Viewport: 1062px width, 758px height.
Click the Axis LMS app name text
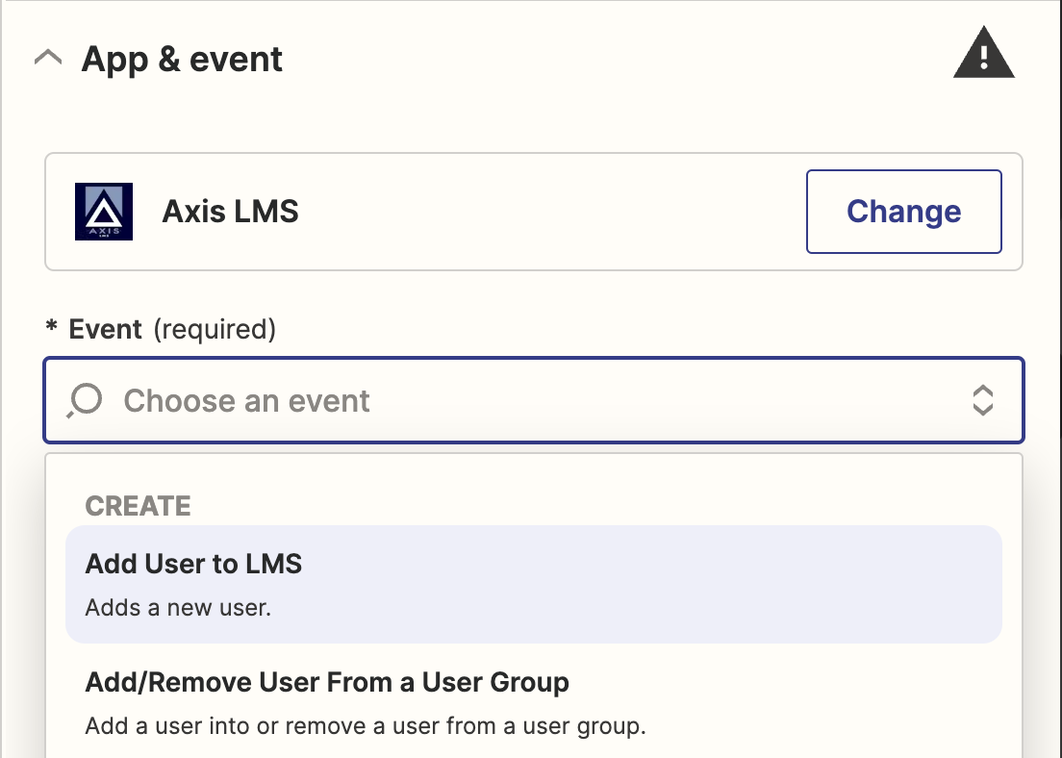(x=230, y=212)
